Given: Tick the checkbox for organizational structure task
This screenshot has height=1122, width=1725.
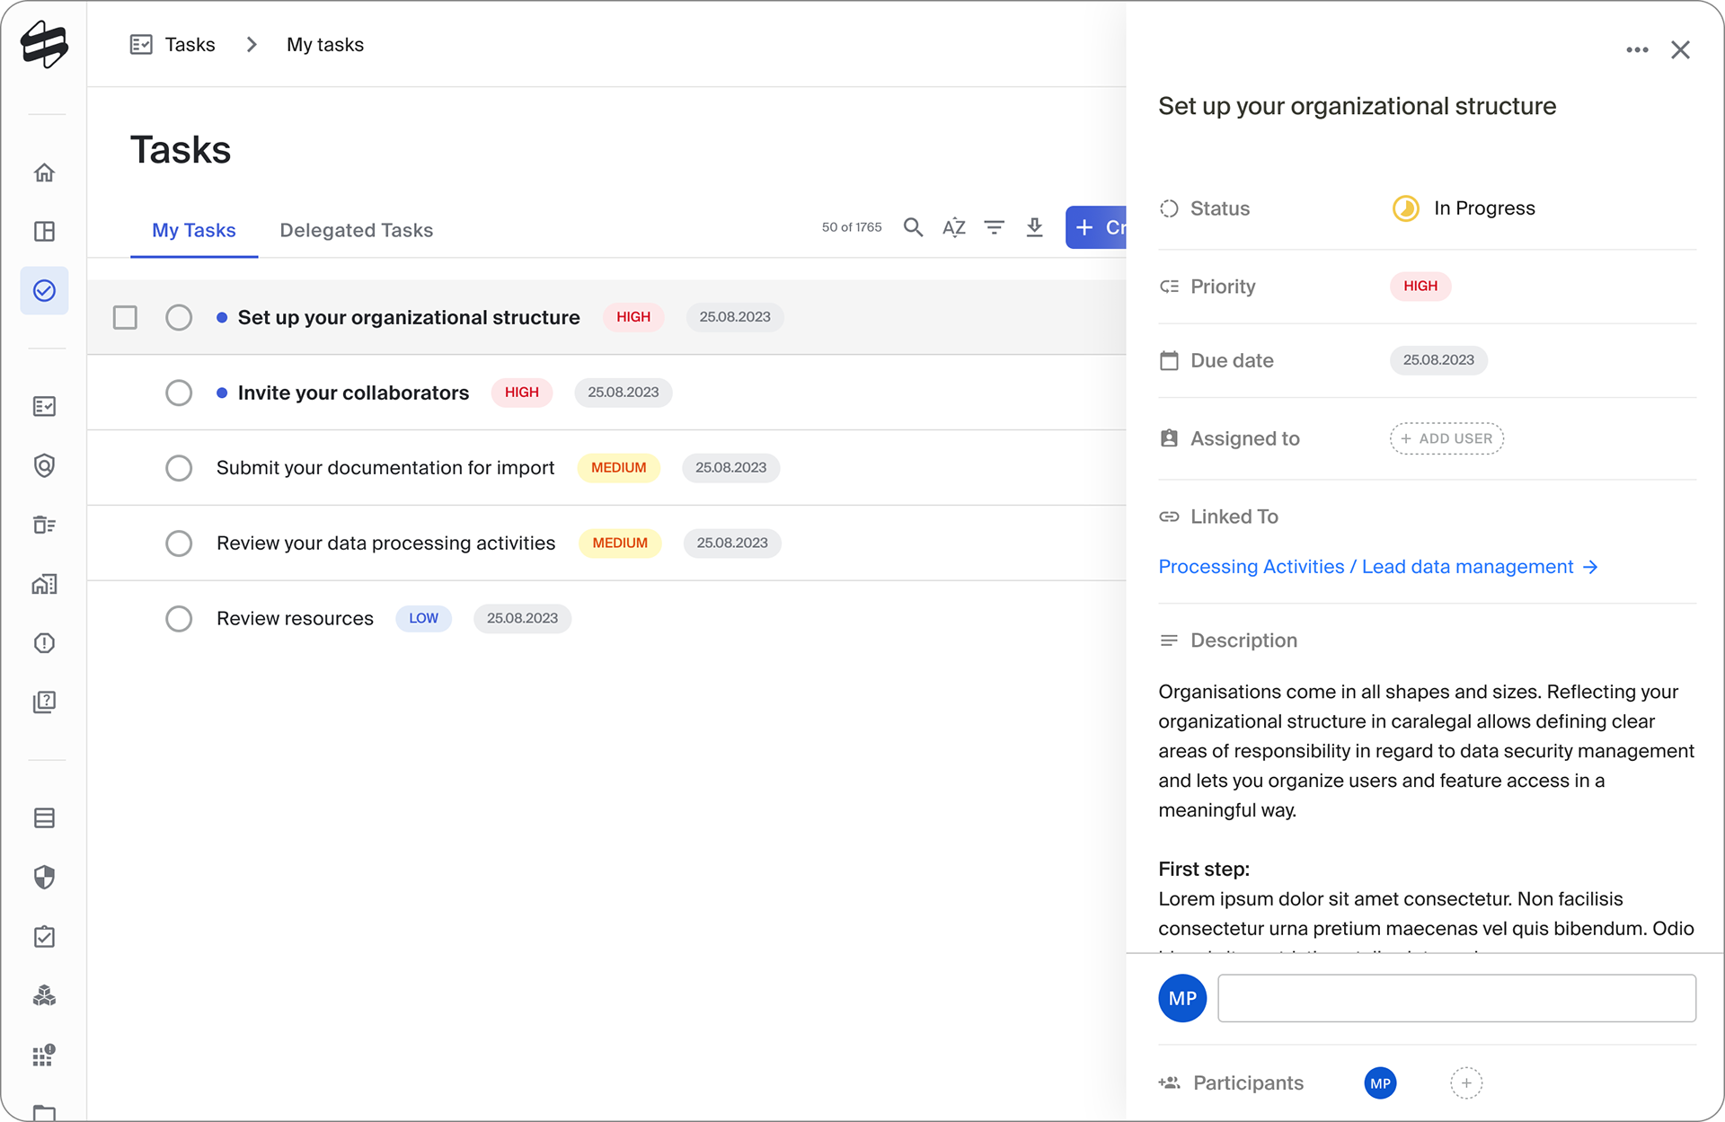Looking at the screenshot, I should click(x=125, y=317).
